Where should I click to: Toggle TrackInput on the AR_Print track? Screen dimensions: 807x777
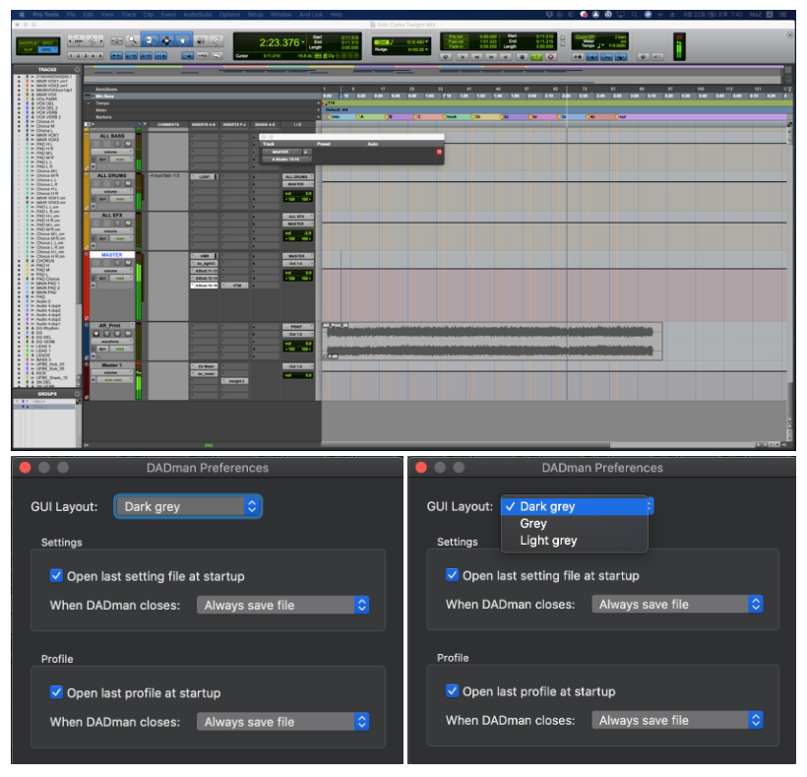[106, 333]
